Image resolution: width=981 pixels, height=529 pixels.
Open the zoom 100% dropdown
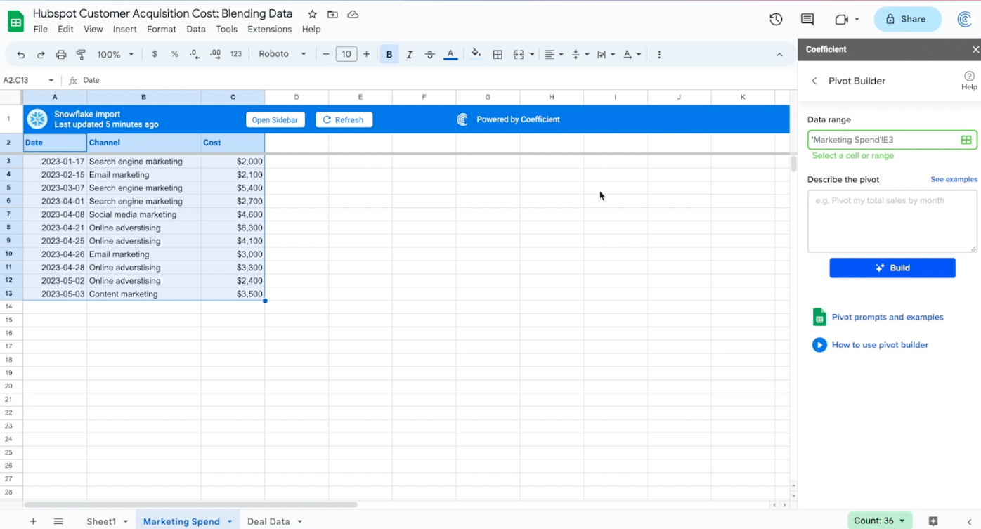(115, 54)
